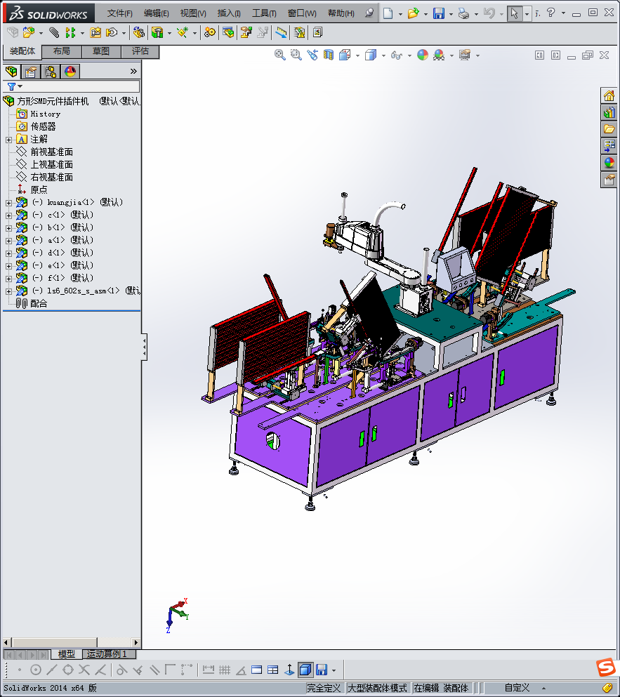620x697 pixels.
Task: Click the Zoom to Fit icon
Action: coord(279,55)
